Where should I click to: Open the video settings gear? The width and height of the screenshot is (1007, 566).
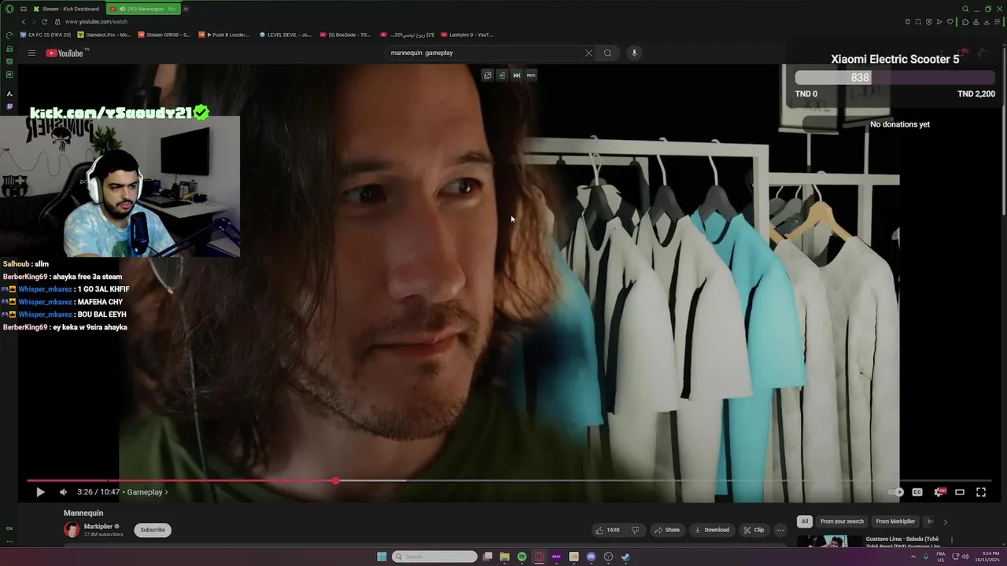pos(939,492)
